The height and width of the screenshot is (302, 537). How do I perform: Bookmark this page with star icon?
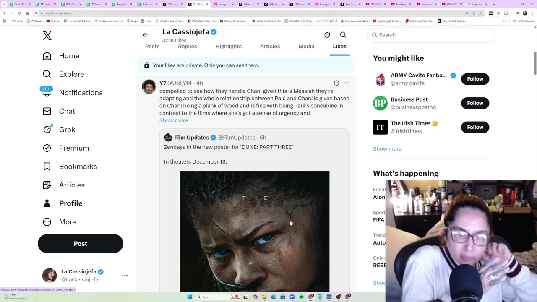481,13
